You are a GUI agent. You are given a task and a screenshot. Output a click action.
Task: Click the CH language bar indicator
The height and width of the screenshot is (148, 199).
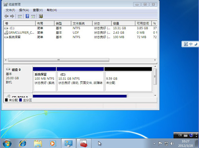[x=180, y=135]
